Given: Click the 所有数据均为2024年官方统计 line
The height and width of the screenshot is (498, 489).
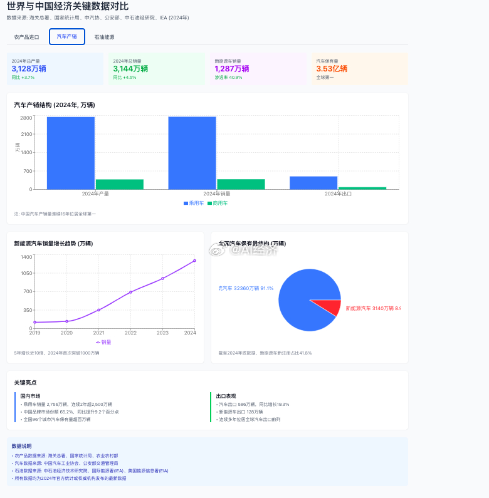Looking at the screenshot, I should pos(69,479).
